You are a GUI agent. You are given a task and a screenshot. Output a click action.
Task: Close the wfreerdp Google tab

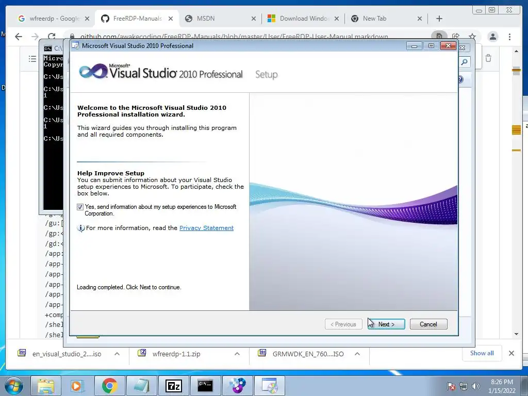click(x=87, y=19)
